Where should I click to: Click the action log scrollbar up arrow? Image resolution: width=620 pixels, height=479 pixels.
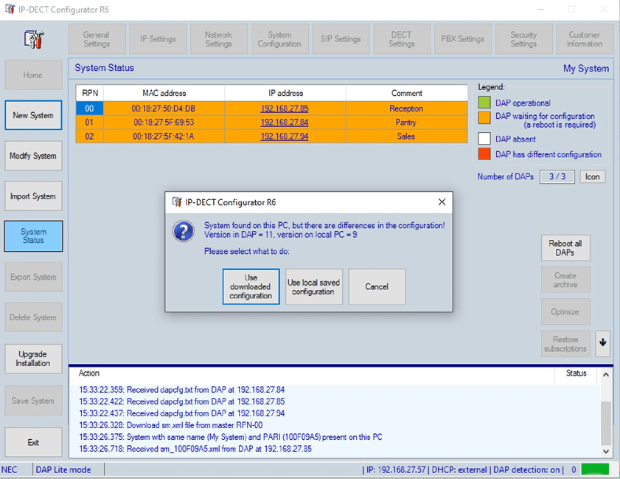(x=606, y=374)
